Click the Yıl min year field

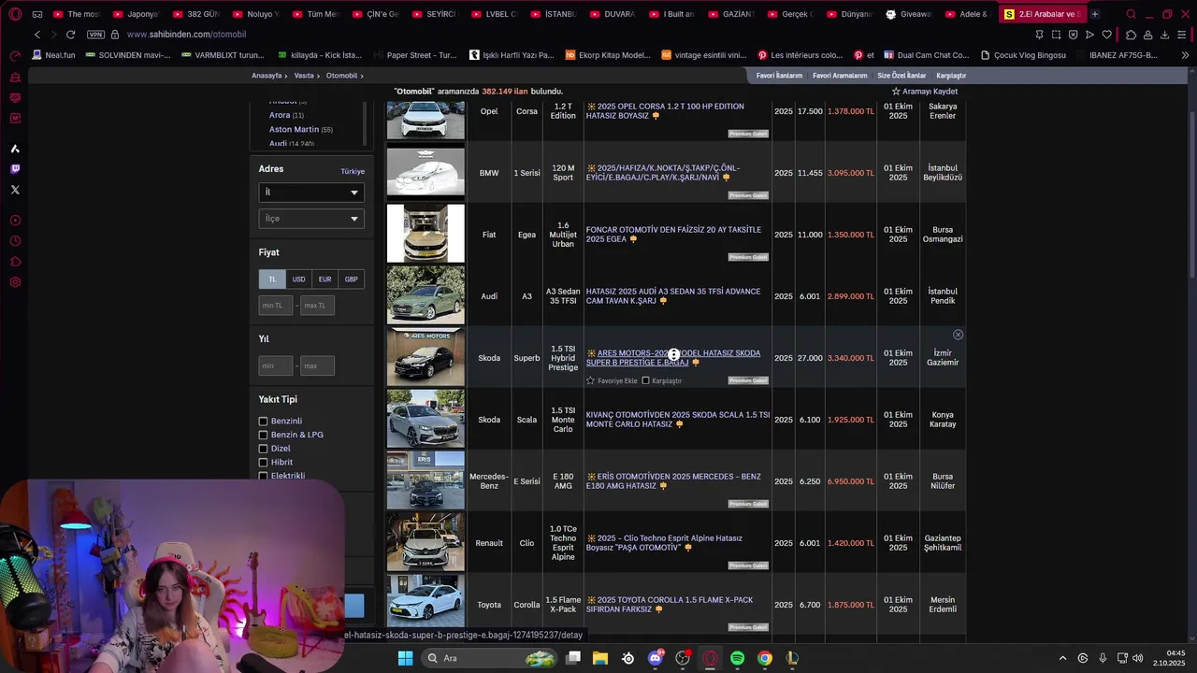276,365
